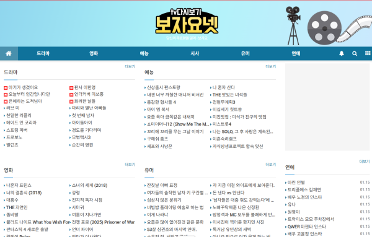This screenshot has width=372, height=237.
Task: Open movie 여름이 지나가면
Action: point(86,215)
